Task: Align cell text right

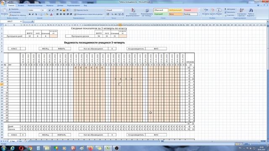Action: tap(64, 14)
